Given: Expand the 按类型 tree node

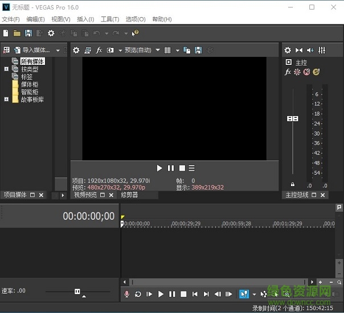Looking at the screenshot, I should [x=6, y=69].
